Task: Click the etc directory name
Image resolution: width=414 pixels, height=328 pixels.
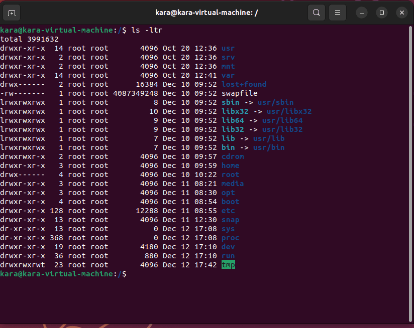Action: tap(228, 211)
